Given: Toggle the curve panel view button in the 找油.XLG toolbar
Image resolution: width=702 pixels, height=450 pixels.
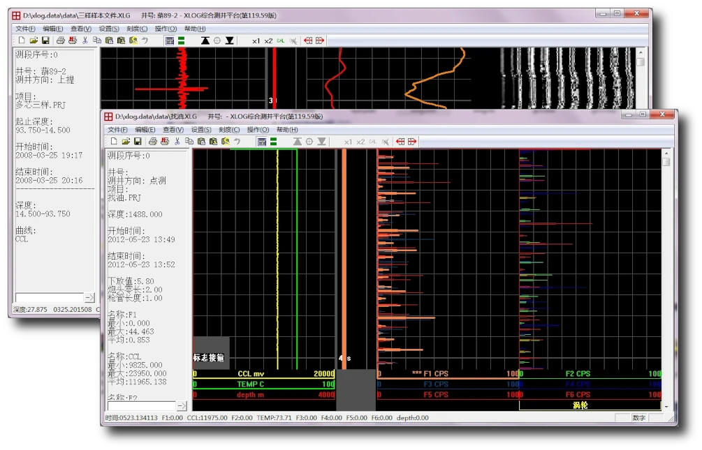Looking at the screenshot, I should [x=262, y=141].
